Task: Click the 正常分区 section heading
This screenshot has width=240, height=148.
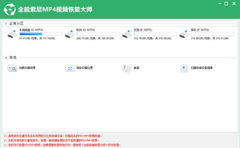Action: click(x=16, y=24)
